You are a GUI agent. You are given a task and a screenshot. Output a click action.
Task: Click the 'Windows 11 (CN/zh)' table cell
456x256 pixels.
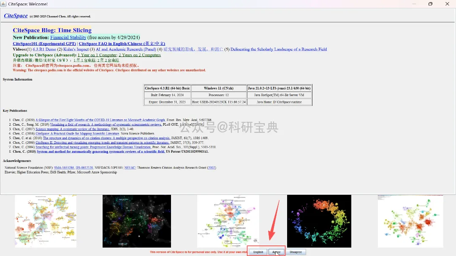(x=219, y=88)
